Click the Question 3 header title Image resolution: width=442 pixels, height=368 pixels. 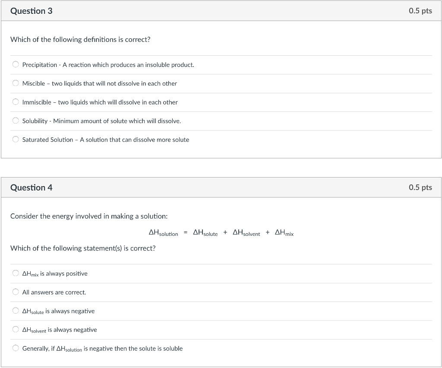tap(31, 11)
